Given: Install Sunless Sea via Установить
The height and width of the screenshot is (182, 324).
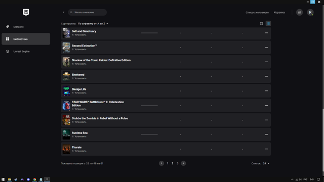Looking at the screenshot, I should pyautogui.click(x=79, y=136).
